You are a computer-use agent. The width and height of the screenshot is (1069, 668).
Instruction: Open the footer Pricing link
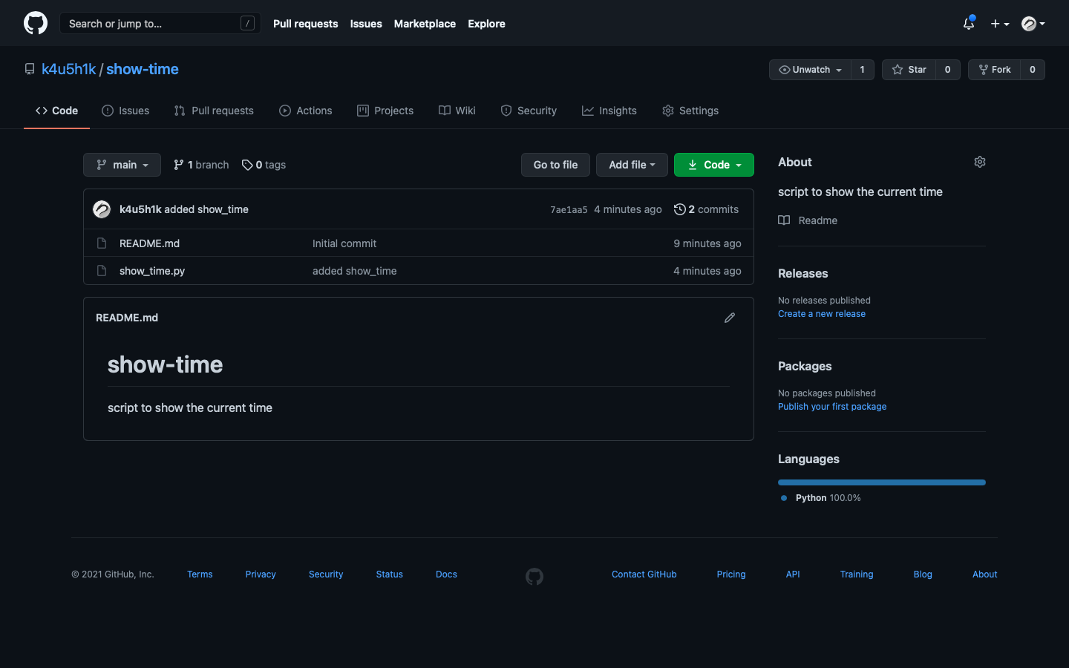731,574
